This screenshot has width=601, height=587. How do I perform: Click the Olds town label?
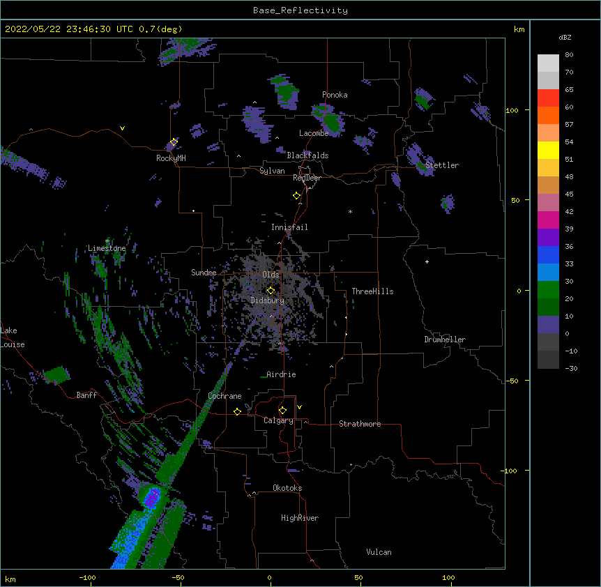271,275
